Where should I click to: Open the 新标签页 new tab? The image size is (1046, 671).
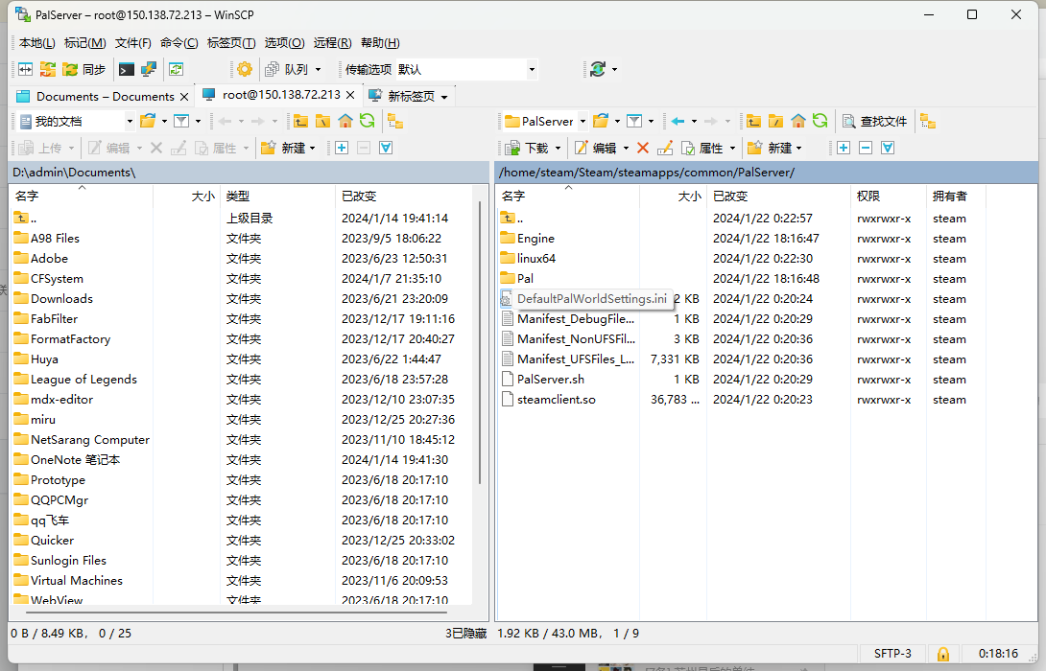click(411, 96)
